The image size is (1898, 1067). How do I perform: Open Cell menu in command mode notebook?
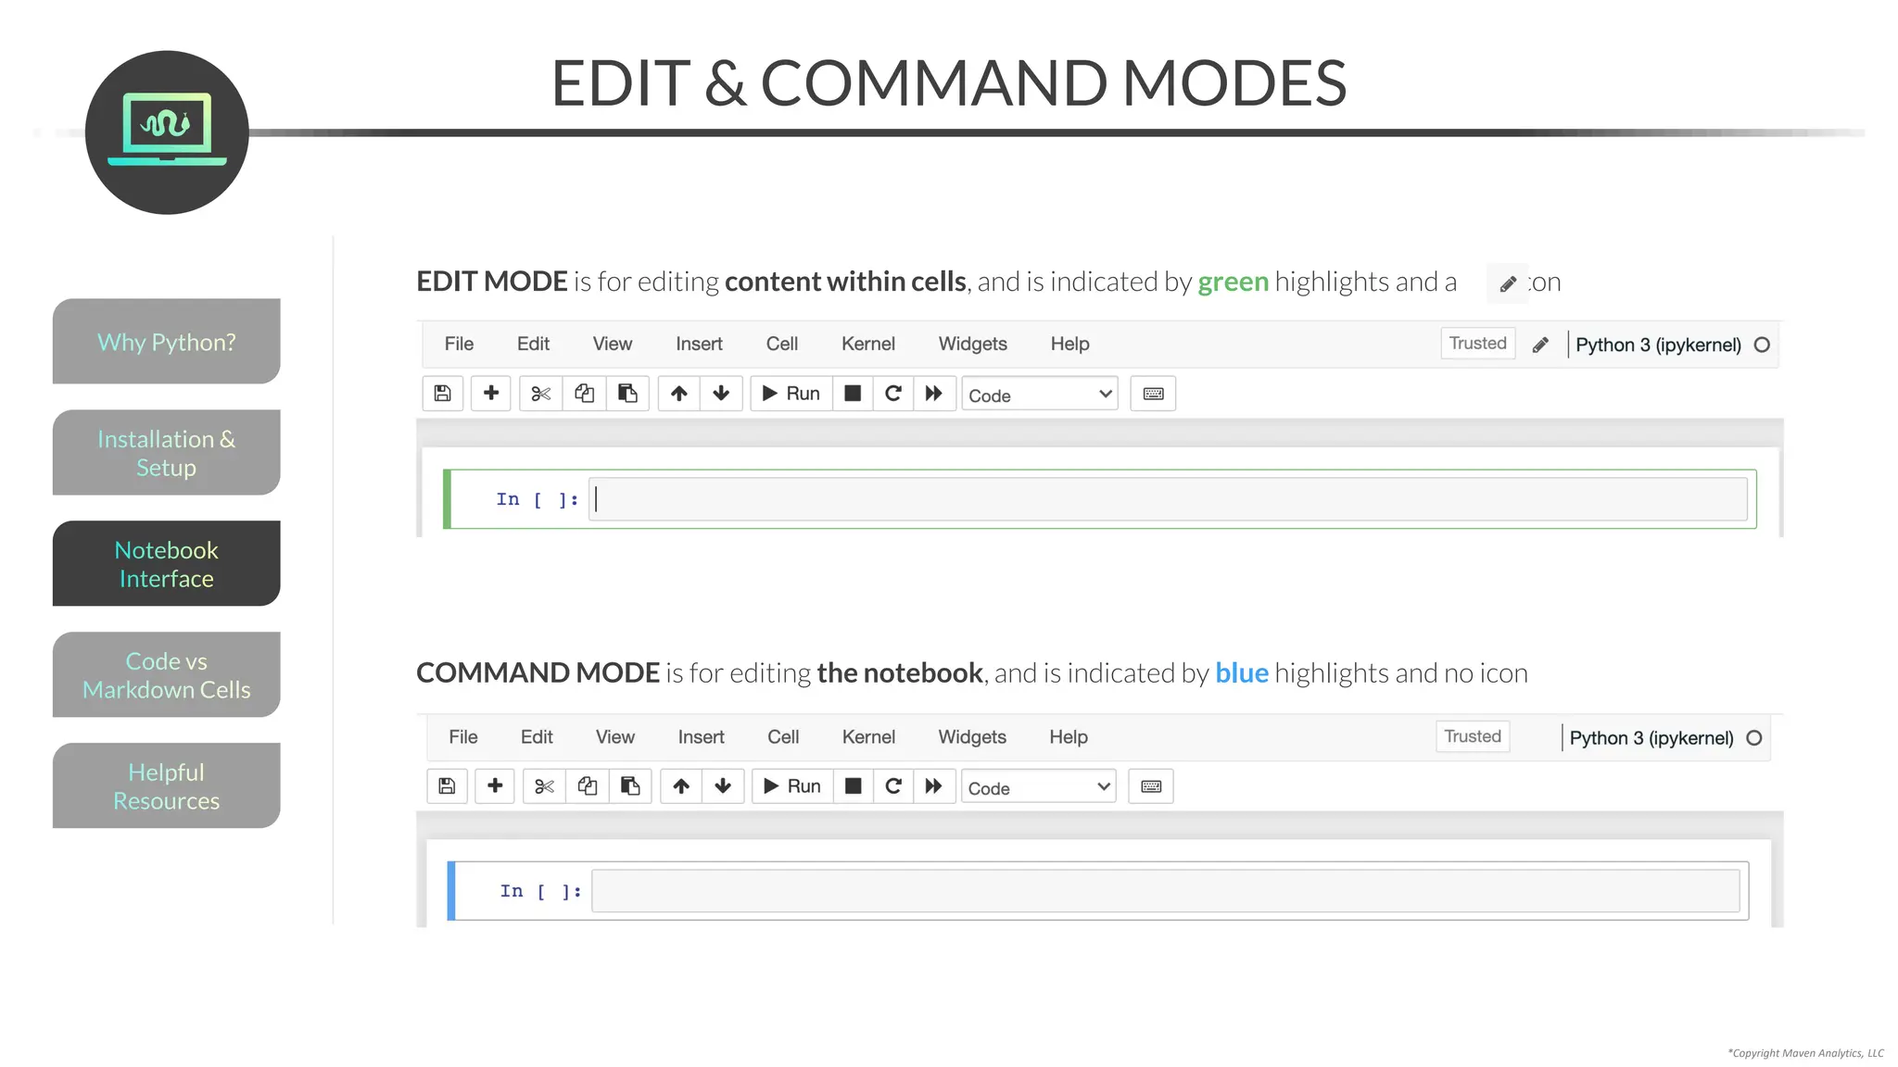tap(783, 737)
